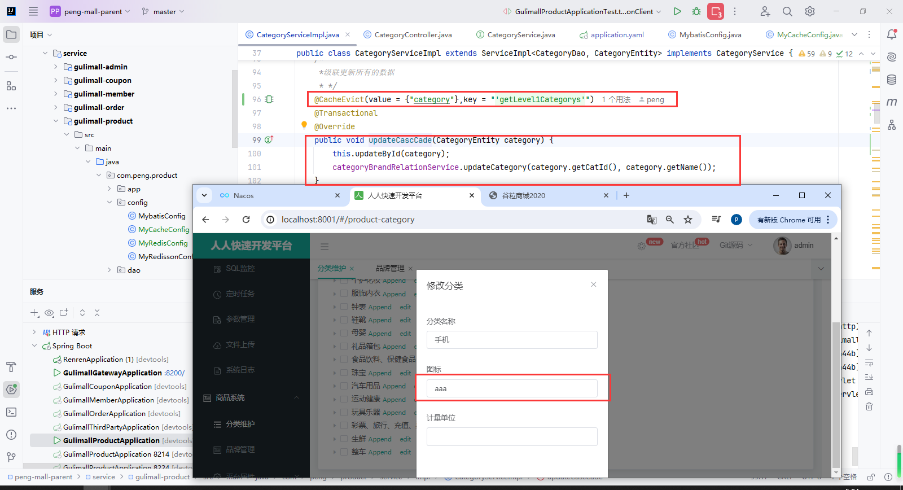Open search everywhere magnifier in IDE
Image resolution: width=903 pixels, height=490 pixels.
click(787, 11)
